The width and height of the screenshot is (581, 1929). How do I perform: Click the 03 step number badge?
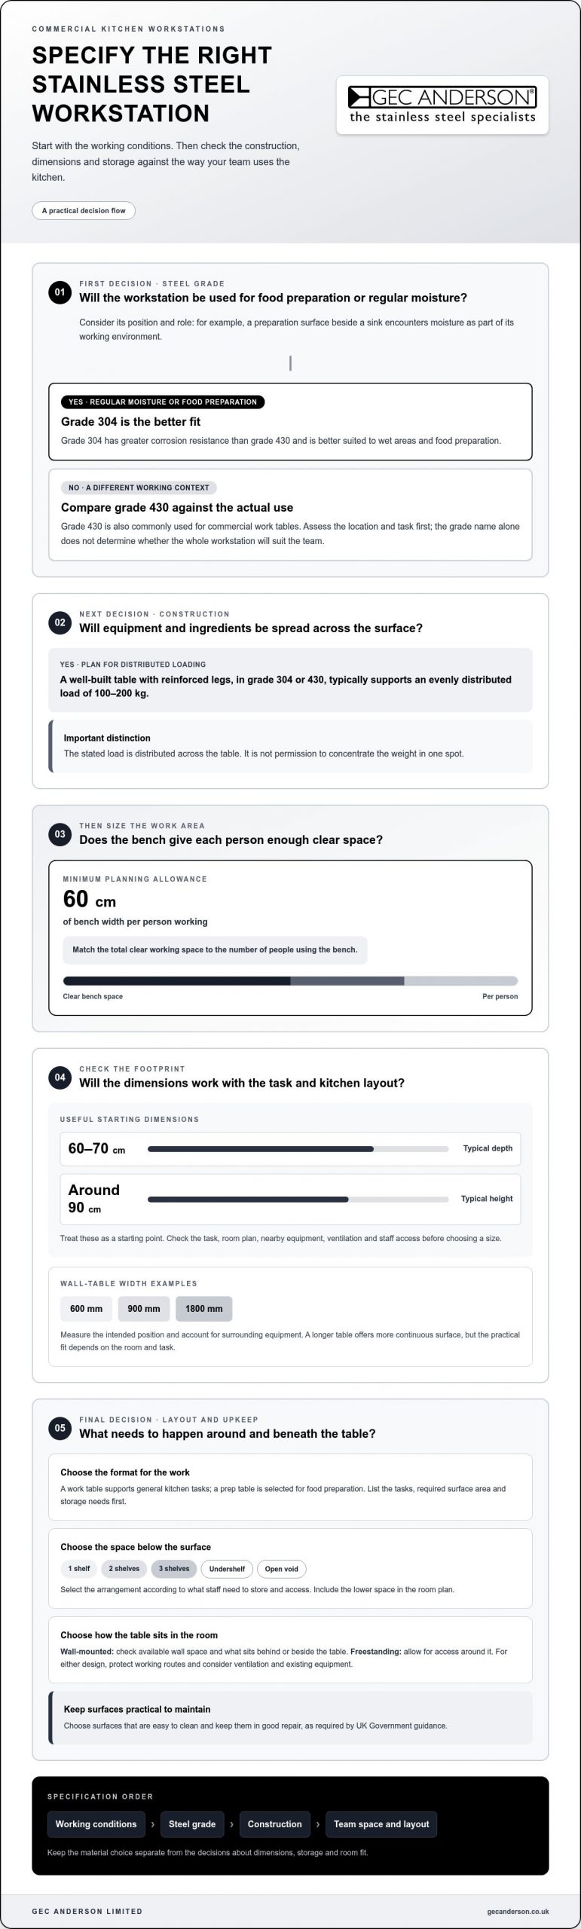tap(60, 834)
